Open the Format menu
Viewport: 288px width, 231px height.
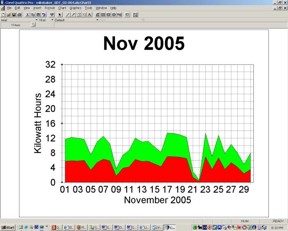click(x=50, y=8)
